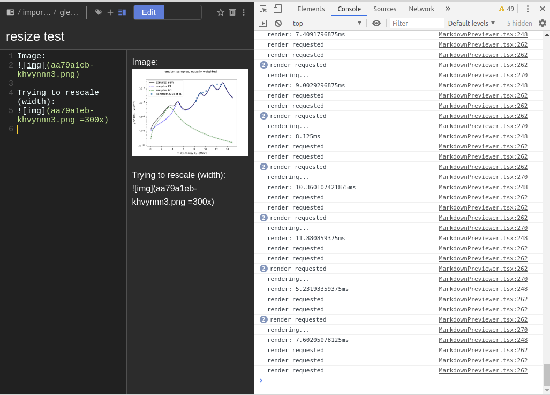This screenshot has height=395, width=550.
Task: Open the Network tab
Action: coord(421,9)
